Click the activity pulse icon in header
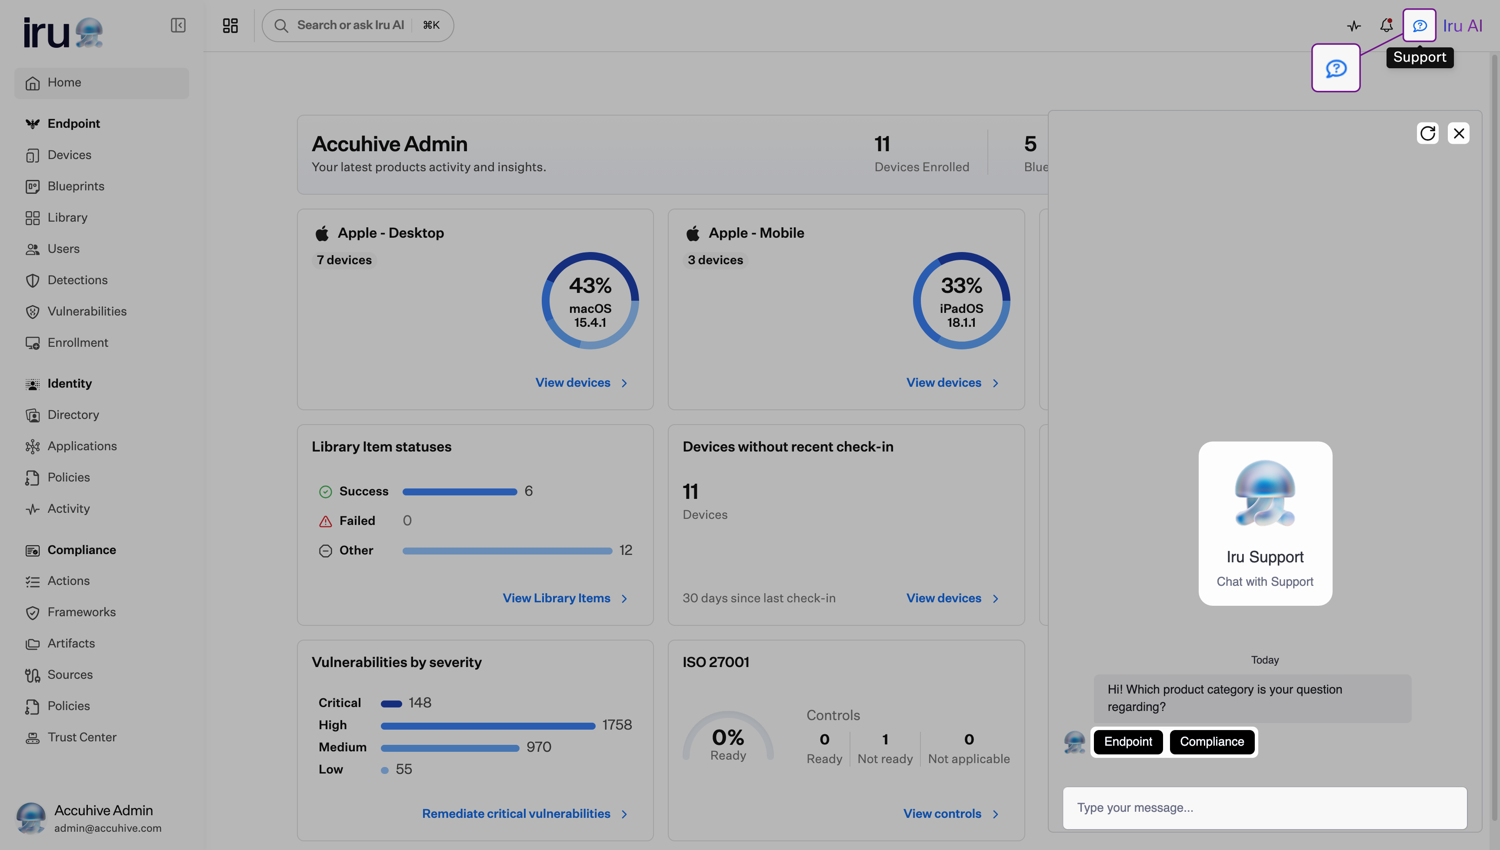 [x=1354, y=26]
